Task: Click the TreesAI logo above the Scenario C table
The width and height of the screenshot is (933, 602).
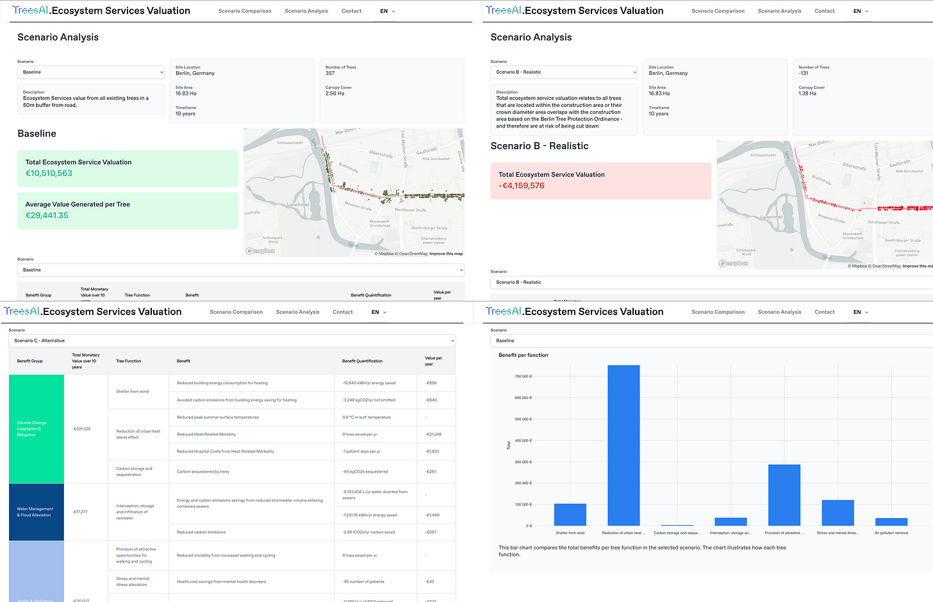Action: (x=22, y=311)
